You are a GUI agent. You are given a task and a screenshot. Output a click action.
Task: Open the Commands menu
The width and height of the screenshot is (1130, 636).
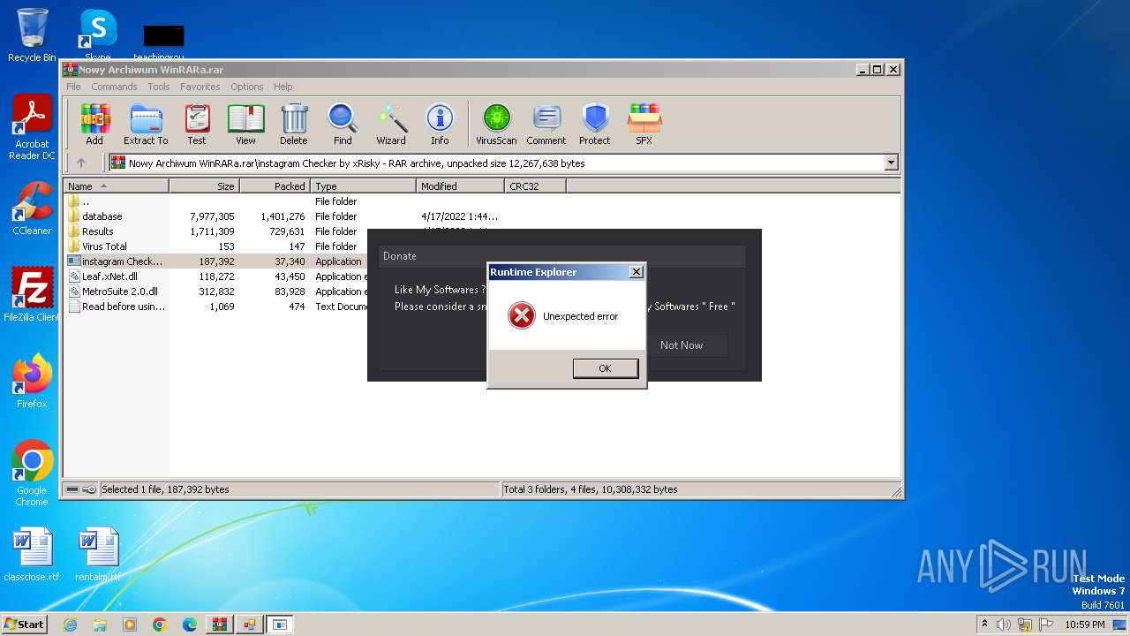[x=114, y=87]
